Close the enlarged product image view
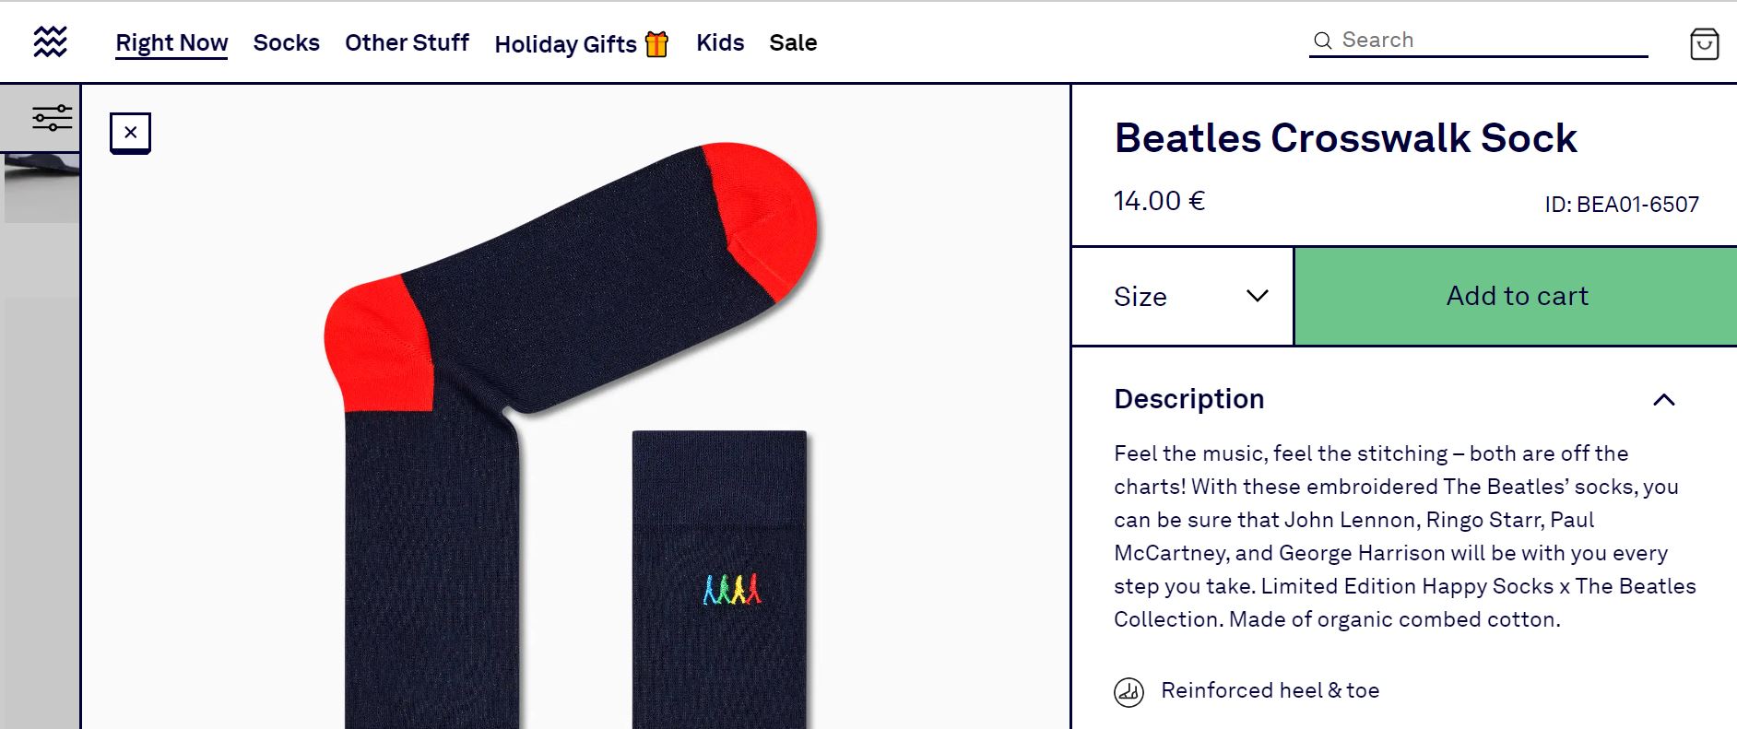 coord(130,133)
